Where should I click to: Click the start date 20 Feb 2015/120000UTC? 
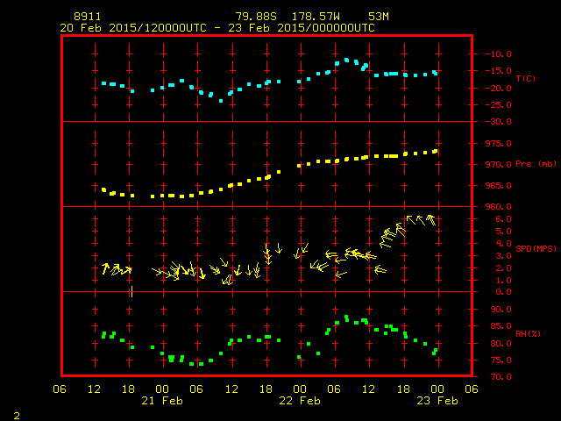133,28
